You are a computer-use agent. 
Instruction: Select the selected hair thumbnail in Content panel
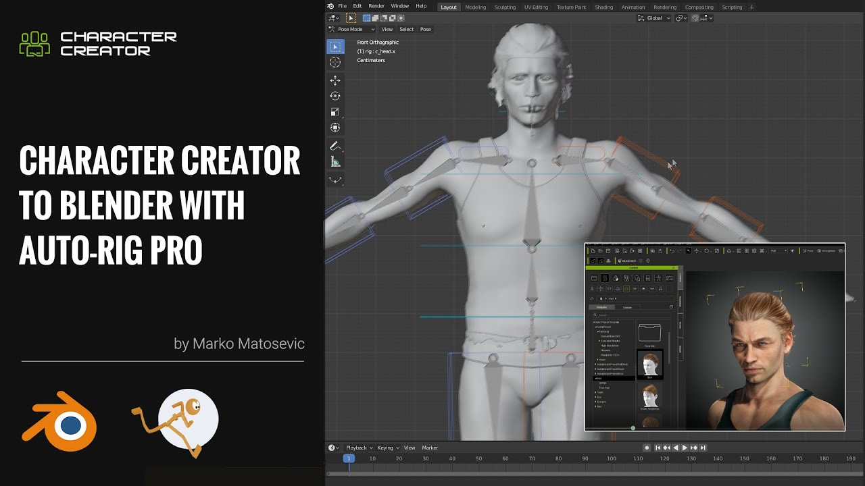point(650,365)
